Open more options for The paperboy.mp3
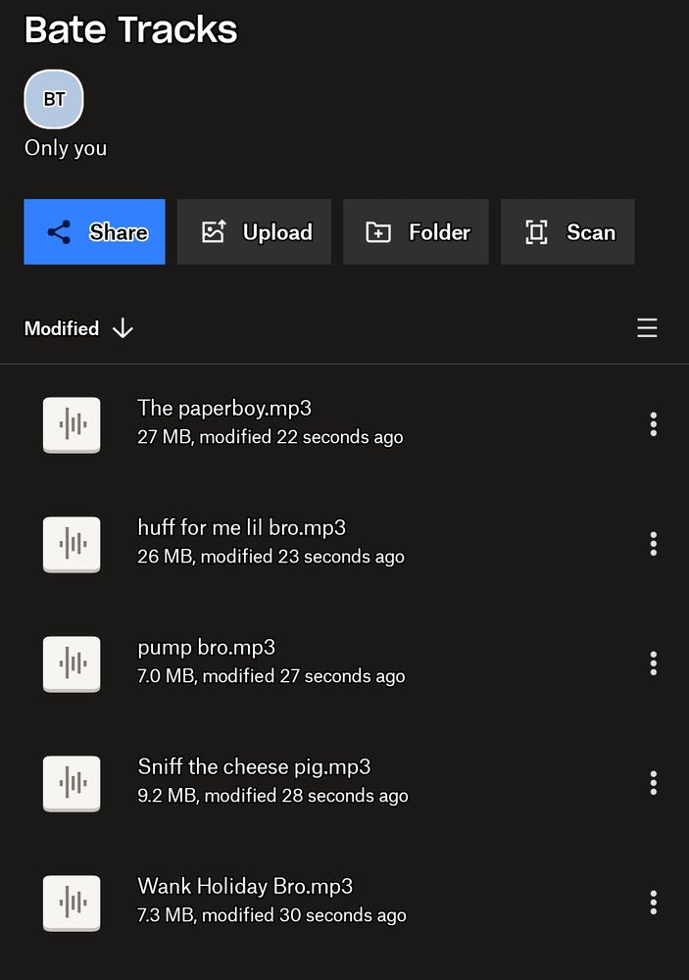The width and height of the screenshot is (689, 980). 654,424
